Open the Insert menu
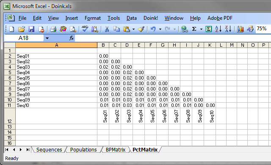This screenshot has width=271, height=165. tap(72, 18)
